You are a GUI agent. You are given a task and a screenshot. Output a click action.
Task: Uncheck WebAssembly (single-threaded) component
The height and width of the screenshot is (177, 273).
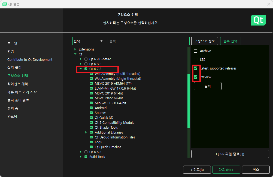(91, 79)
